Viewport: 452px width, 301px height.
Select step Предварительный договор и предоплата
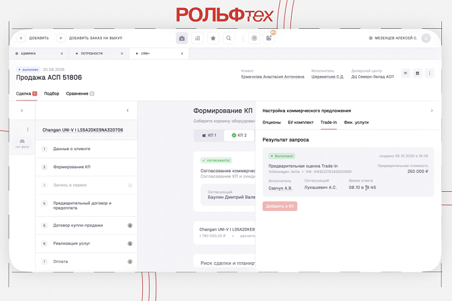click(86, 205)
